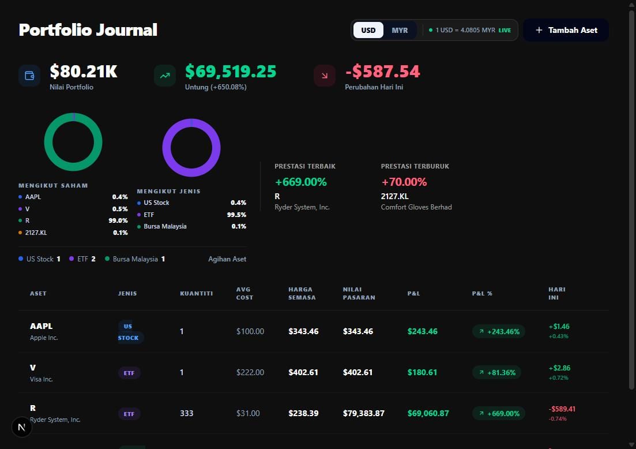This screenshot has width=636, height=449.
Task: Click the Next.js N logo badge
Action: tap(21, 427)
